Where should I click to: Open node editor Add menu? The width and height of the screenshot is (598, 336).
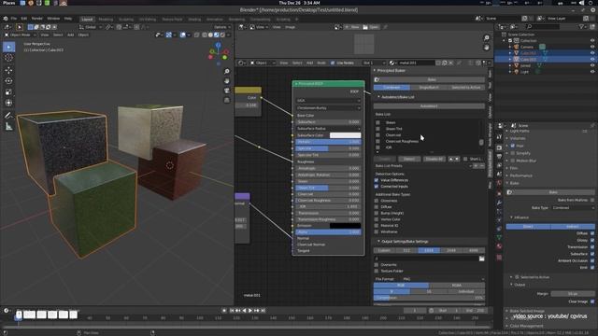309,63
